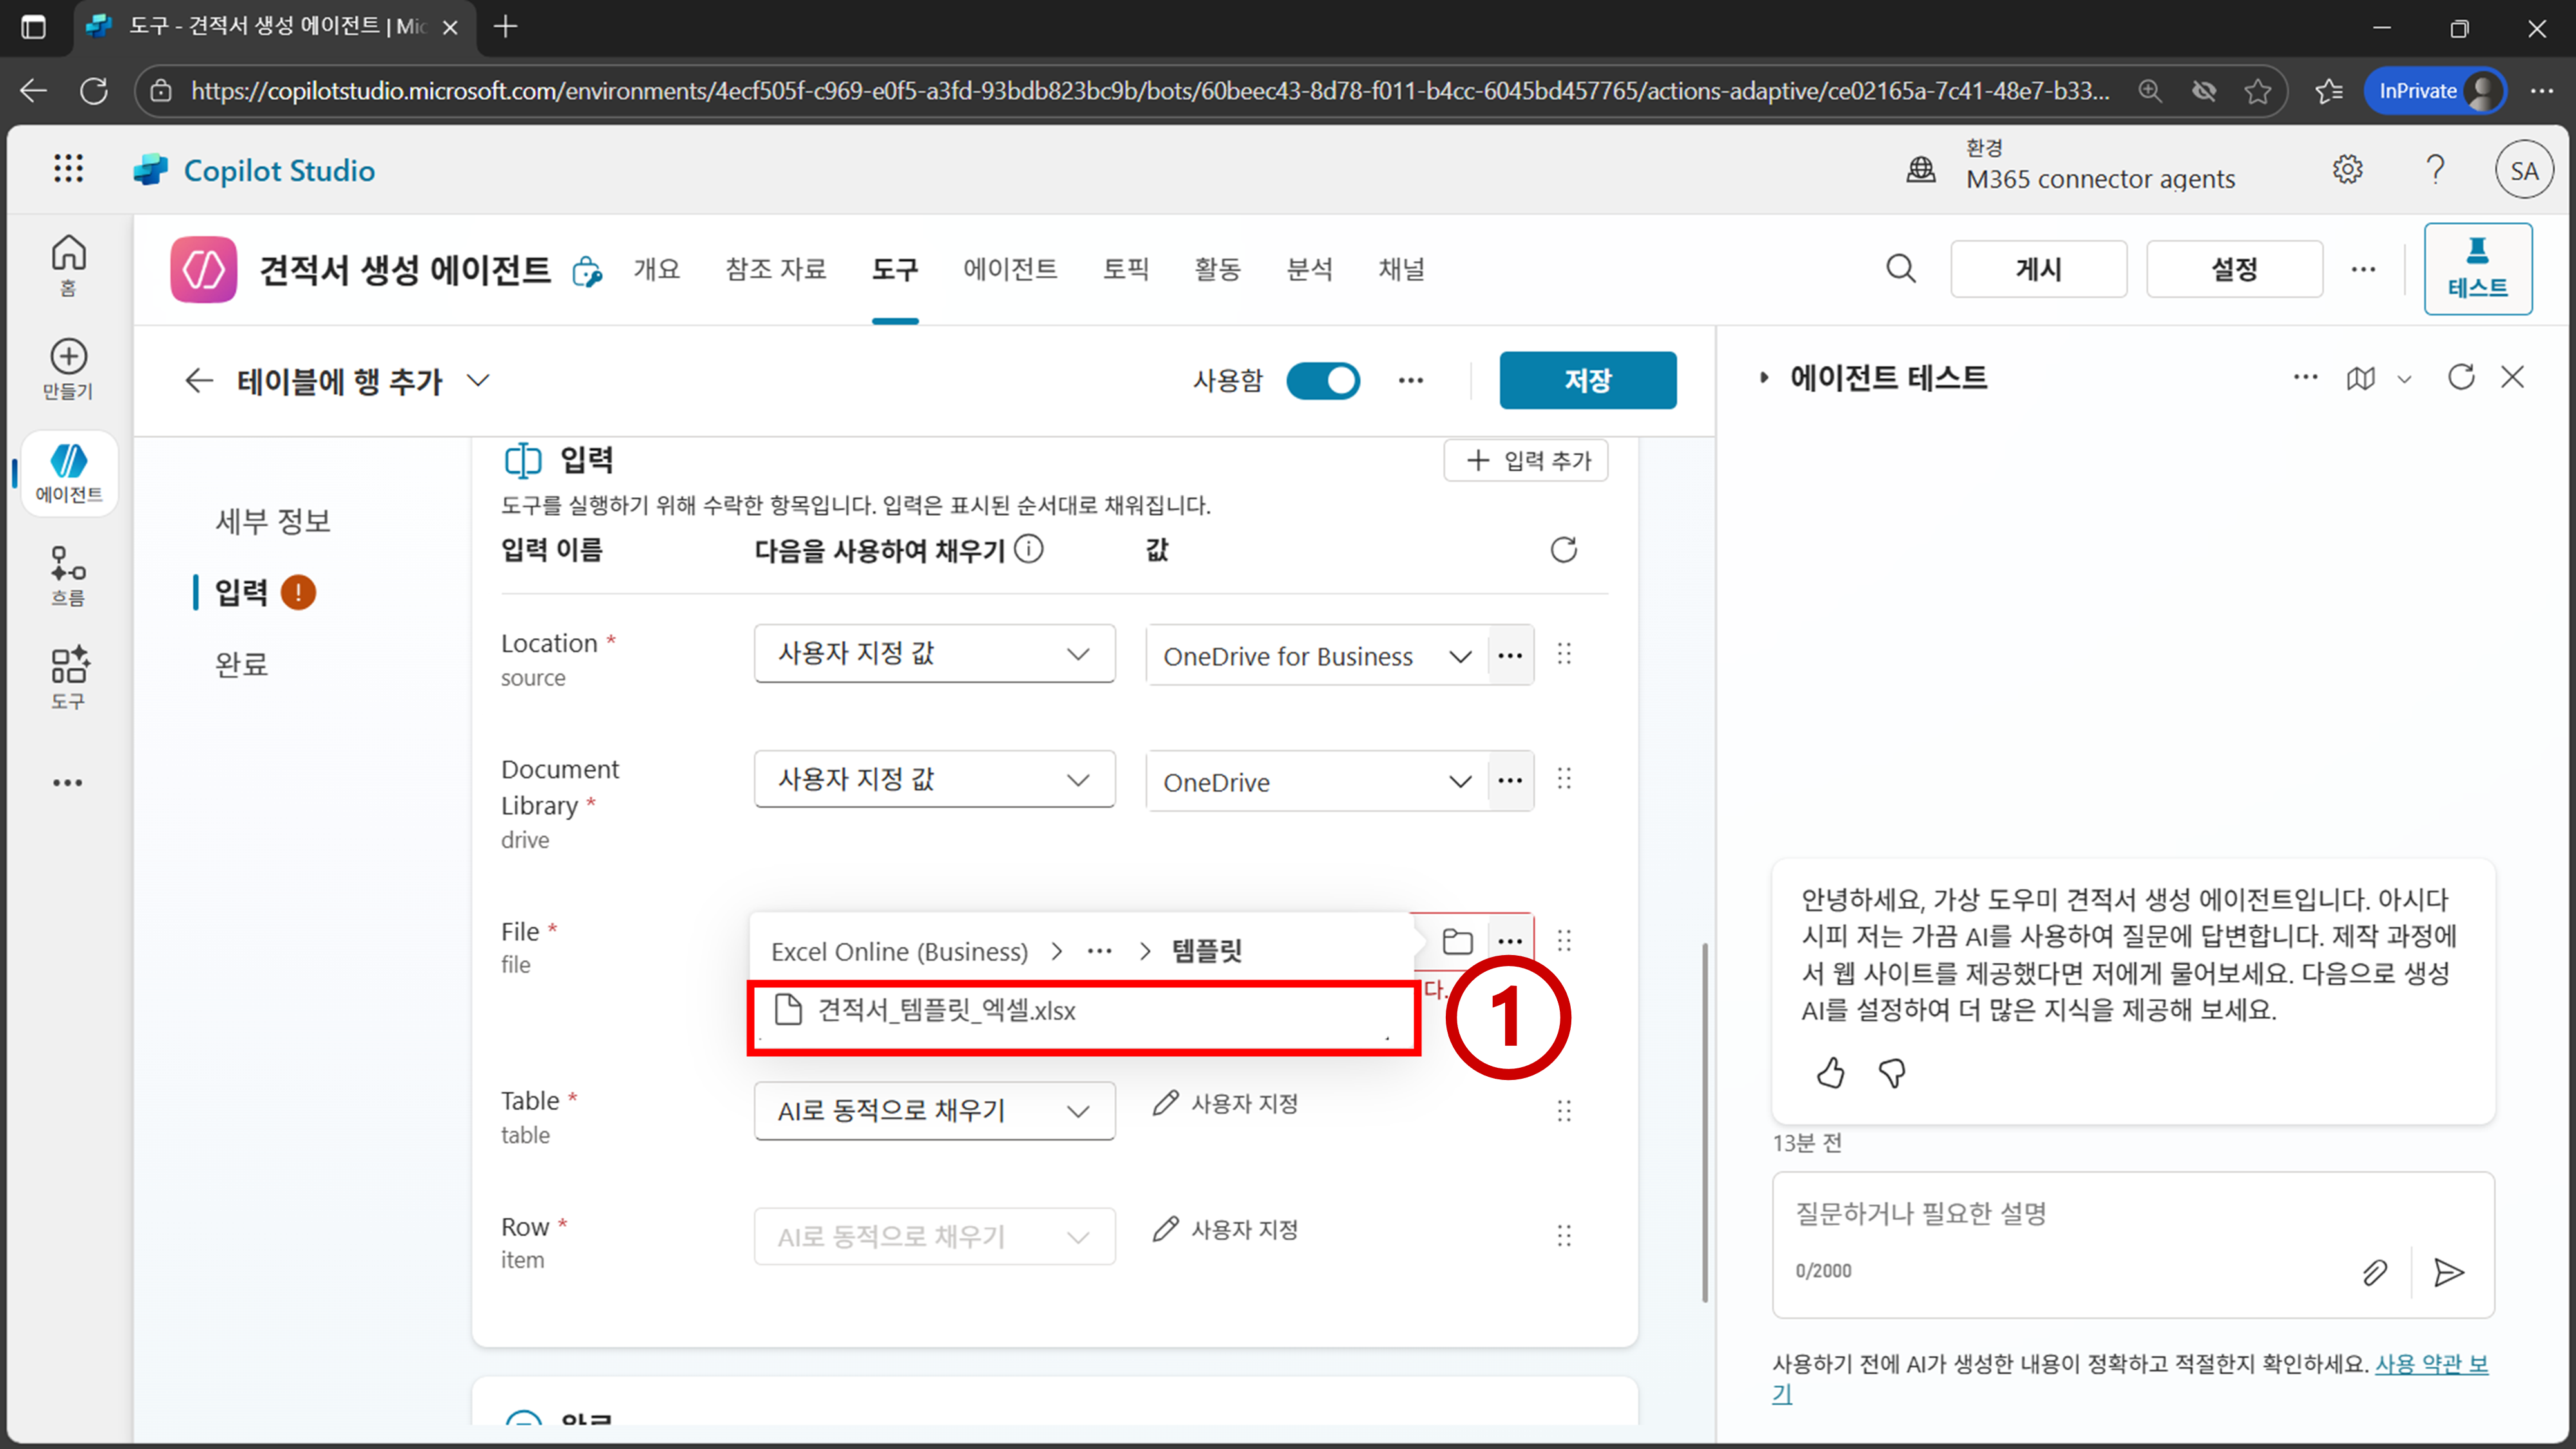The image size is (2576, 1449).
Task: Open Table AI로 동적으로 채우기 dropdown
Action: (934, 1111)
